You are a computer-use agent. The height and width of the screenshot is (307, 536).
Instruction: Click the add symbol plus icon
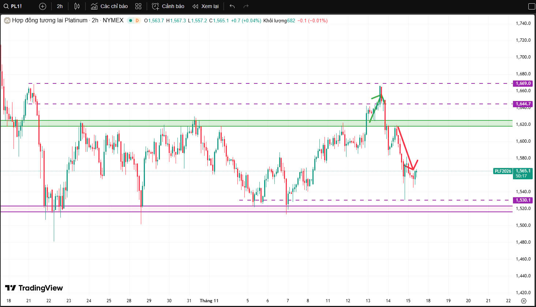42,6
